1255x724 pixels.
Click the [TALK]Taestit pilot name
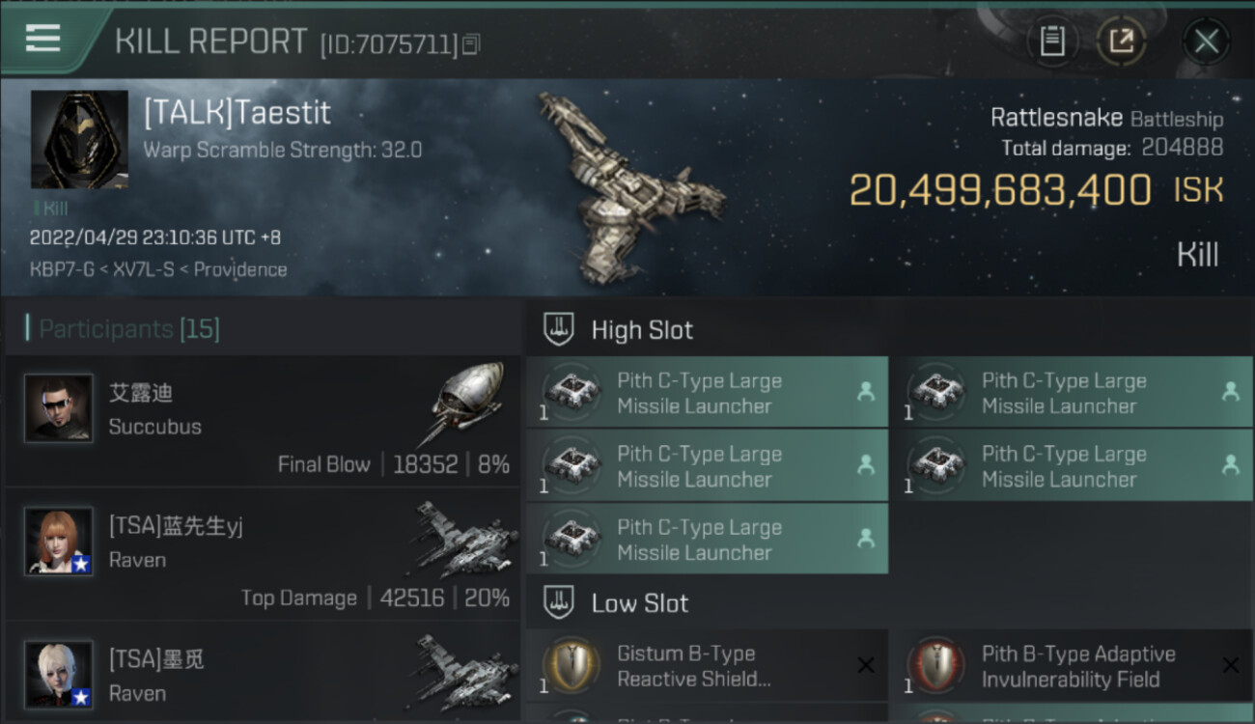point(237,113)
